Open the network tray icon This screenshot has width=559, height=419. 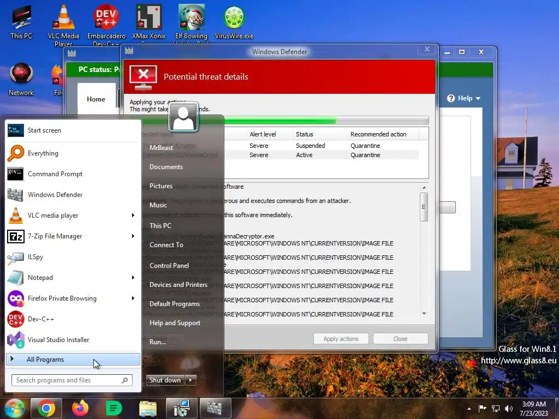[496, 408]
